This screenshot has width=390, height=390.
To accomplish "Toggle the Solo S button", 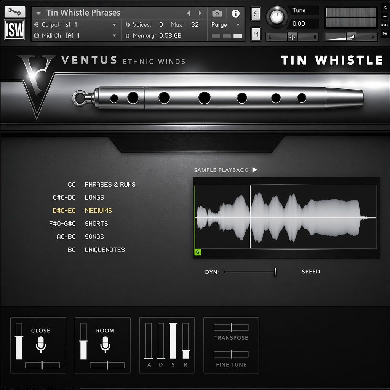I will coord(256,14).
